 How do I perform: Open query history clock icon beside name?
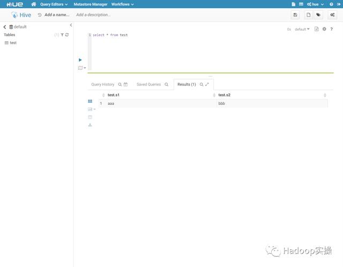[x=39, y=15]
